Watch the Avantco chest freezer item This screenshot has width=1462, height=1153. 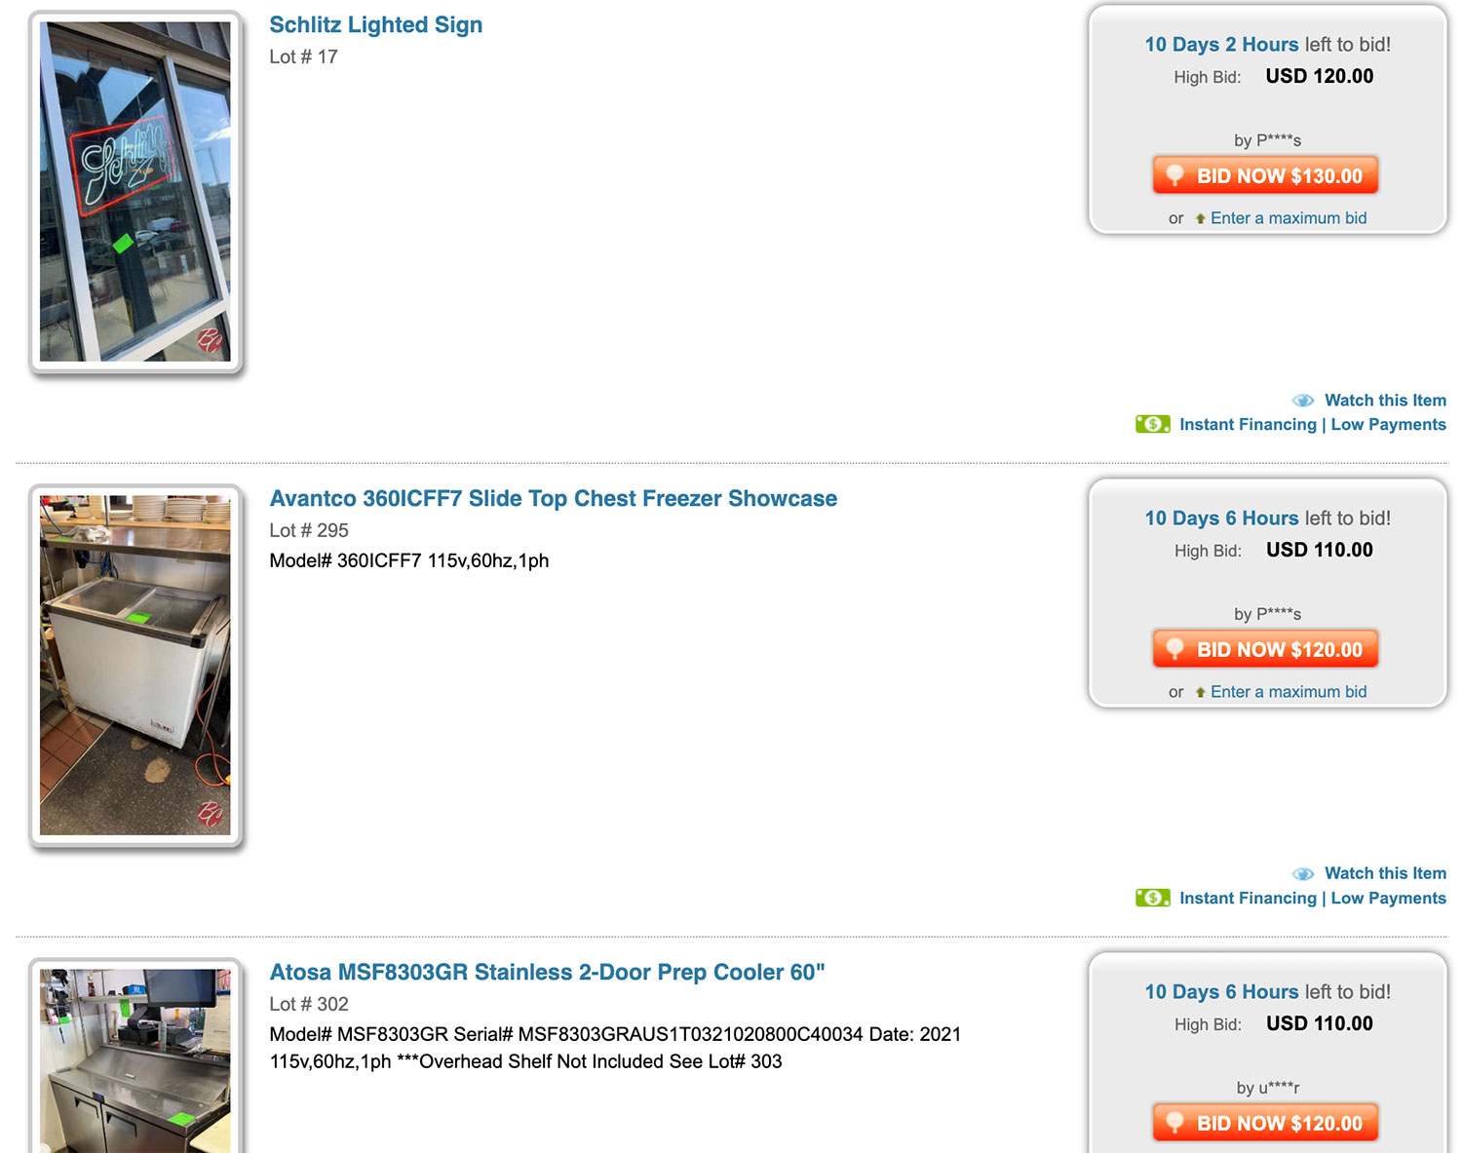tap(1385, 874)
